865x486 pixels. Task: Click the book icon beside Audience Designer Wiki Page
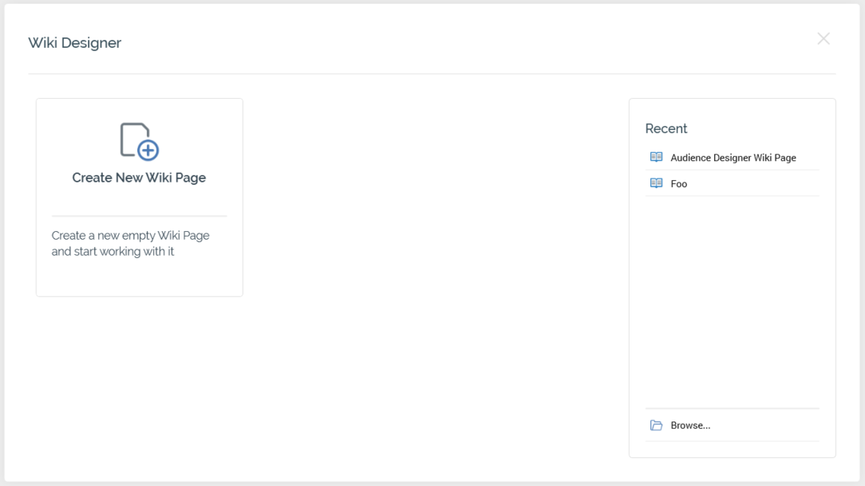coord(656,158)
